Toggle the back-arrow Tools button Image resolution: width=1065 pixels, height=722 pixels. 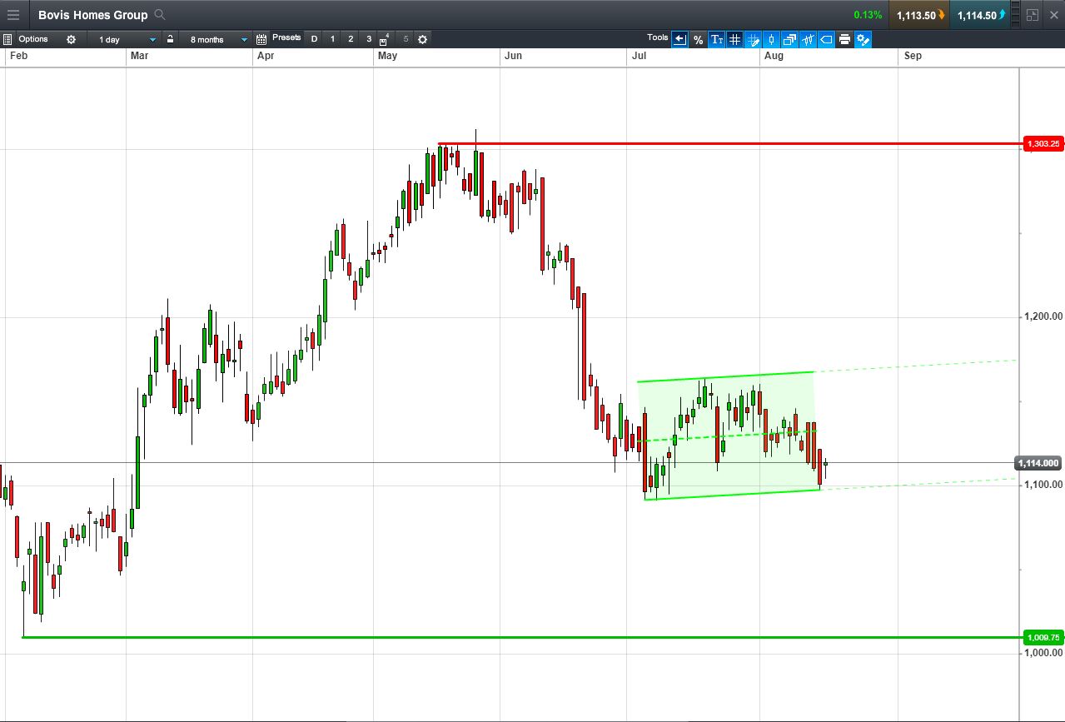679,39
